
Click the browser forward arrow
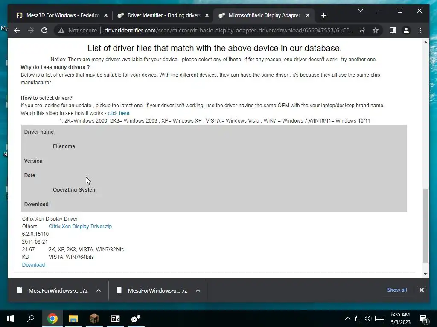click(31, 30)
